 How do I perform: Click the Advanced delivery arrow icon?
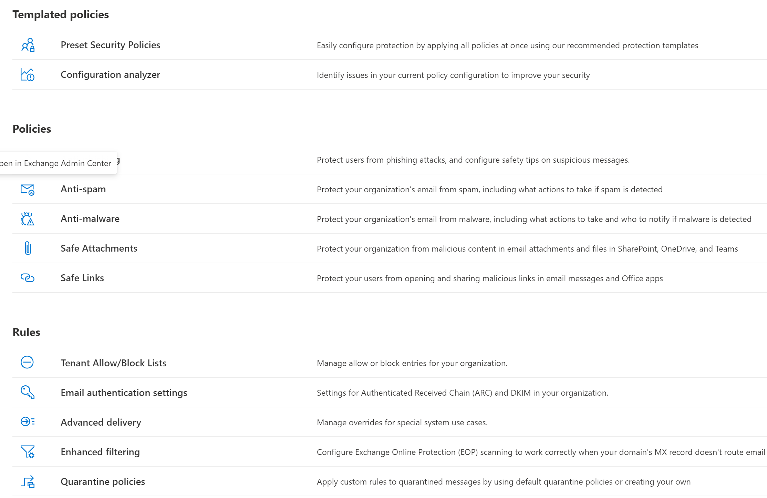[x=28, y=422]
